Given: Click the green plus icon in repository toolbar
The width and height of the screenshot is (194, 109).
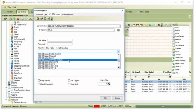Looking at the screenshot, I should [x=14, y=19].
